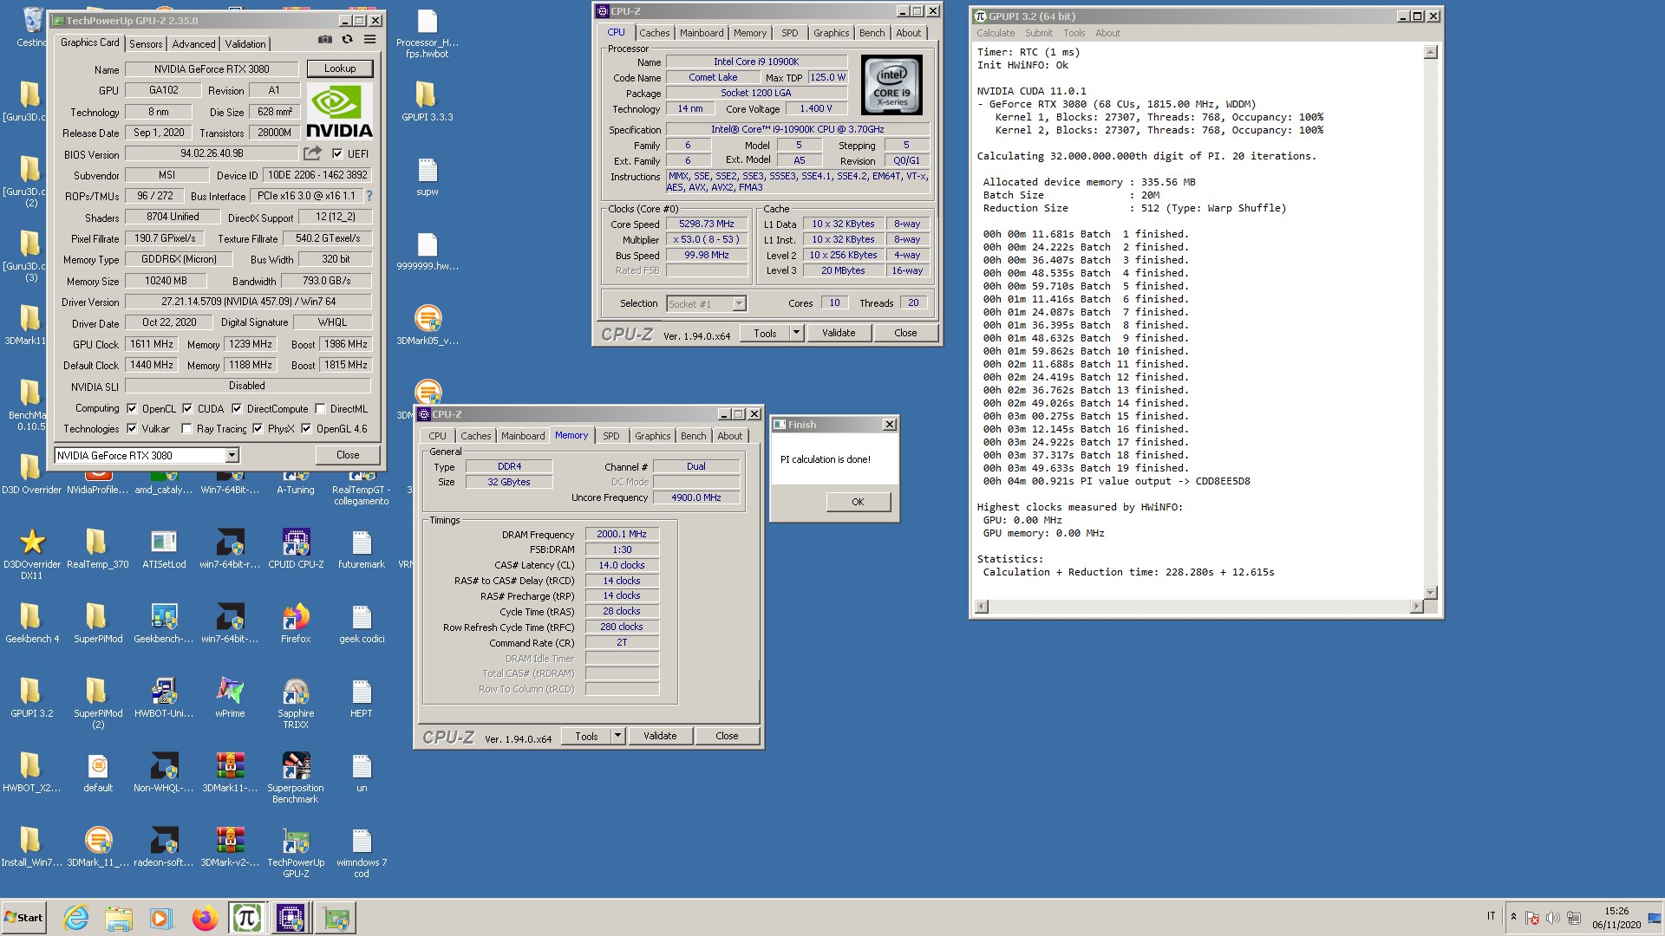Click Validate in the CPU-Z Memory window

pyautogui.click(x=660, y=736)
